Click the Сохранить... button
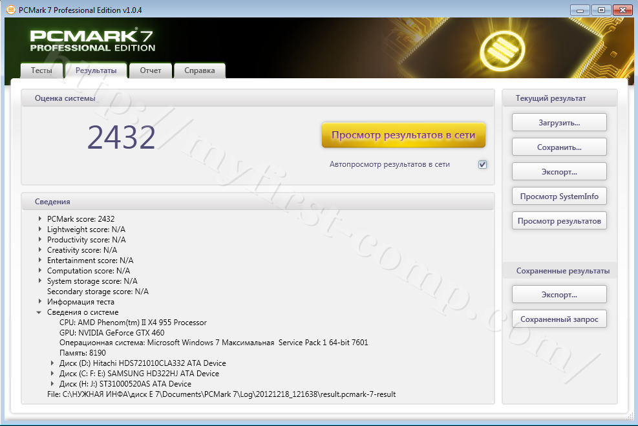The image size is (638, 426). (x=559, y=147)
